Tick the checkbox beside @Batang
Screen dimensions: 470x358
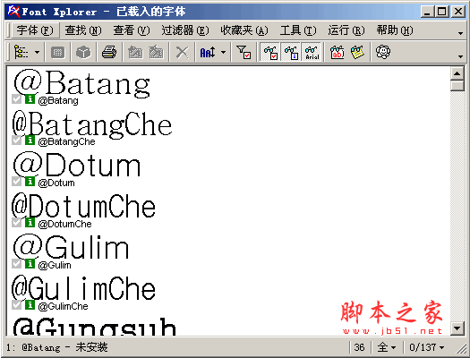(x=16, y=98)
